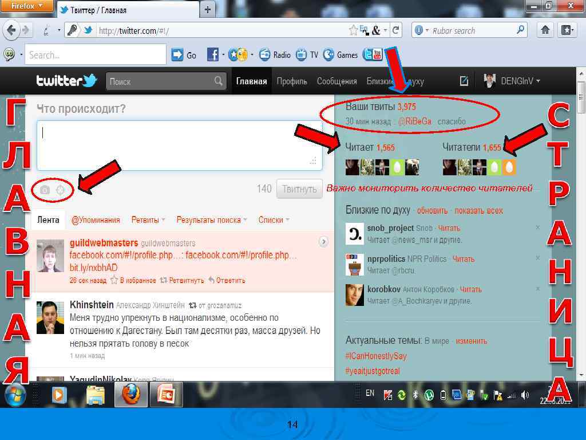Click Khinshtein's profile avatar
The height and width of the screenshot is (440, 586).
click(x=50, y=317)
